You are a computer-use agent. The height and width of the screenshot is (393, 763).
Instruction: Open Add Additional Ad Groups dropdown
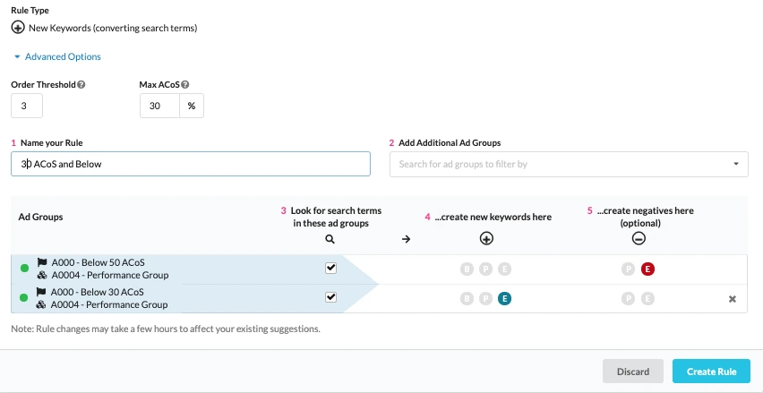[x=569, y=164]
